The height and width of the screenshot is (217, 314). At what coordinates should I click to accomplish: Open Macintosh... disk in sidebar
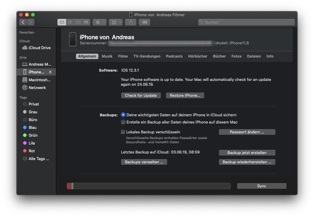(x=36, y=80)
